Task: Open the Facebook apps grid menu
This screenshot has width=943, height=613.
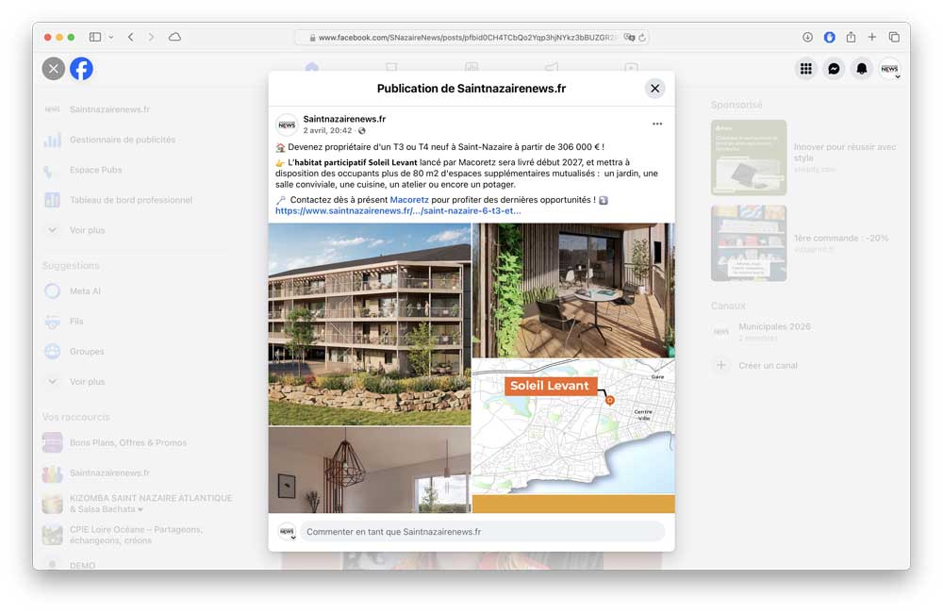Action: coord(805,69)
